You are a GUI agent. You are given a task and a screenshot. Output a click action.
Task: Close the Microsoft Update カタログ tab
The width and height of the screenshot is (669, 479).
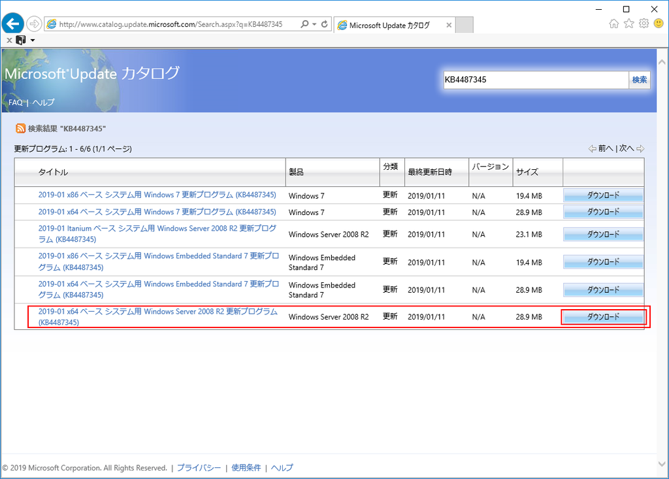pyautogui.click(x=449, y=25)
